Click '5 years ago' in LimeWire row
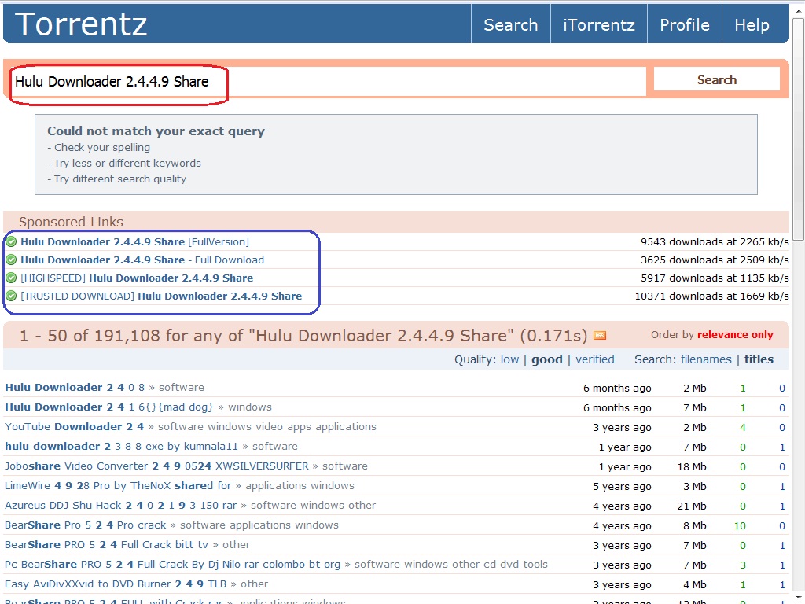 click(622, 486)
